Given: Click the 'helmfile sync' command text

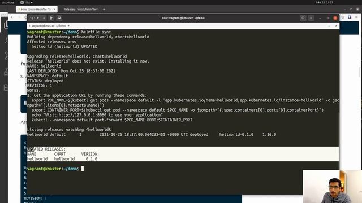Looking at the screenshot, I should click(96, 32).
